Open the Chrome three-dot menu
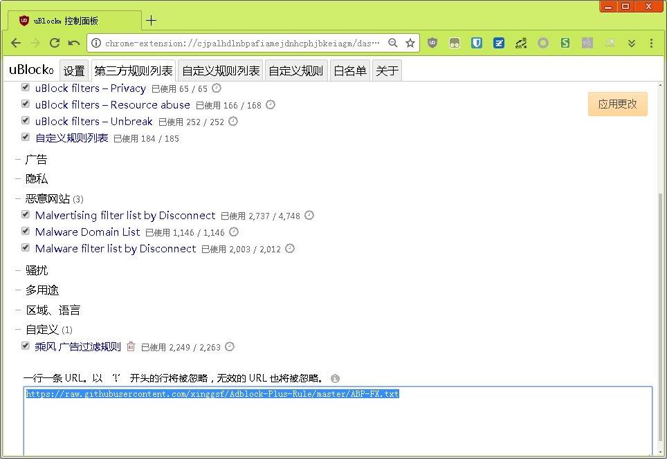Image resolution: width=667 pixels, height=459 pixels. point(651,43)
